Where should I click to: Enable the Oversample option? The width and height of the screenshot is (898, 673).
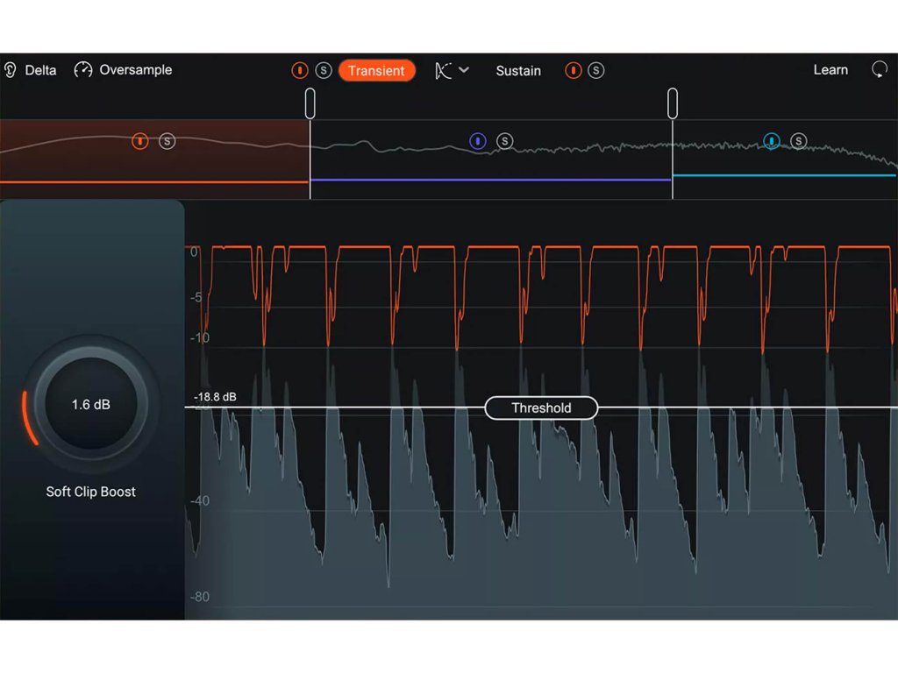136,70
